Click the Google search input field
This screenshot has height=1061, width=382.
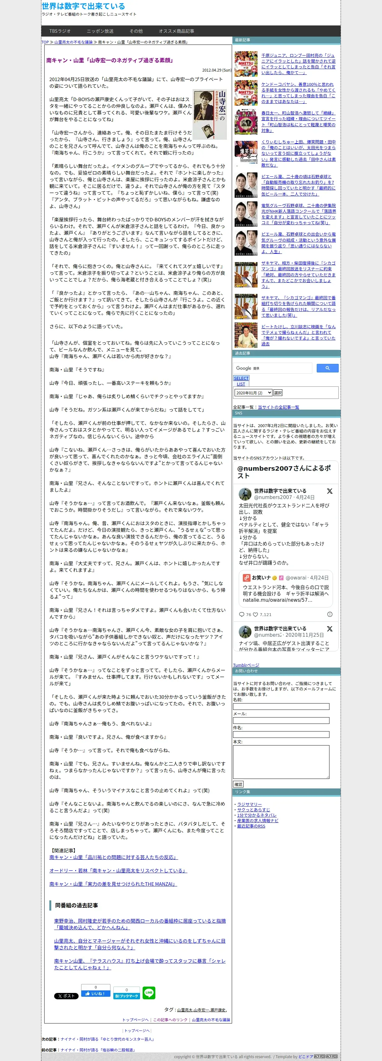273,368
